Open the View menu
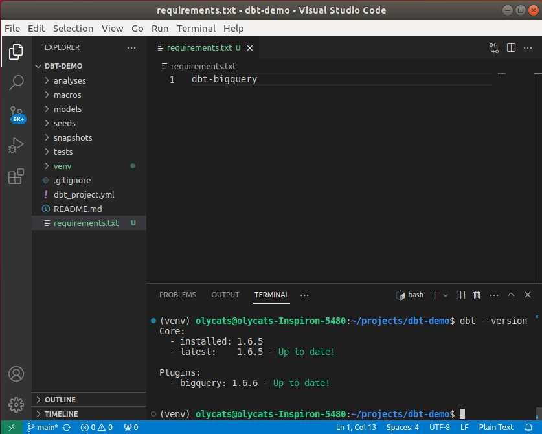This screenshot has height=434, width=542. click(112, 29)
